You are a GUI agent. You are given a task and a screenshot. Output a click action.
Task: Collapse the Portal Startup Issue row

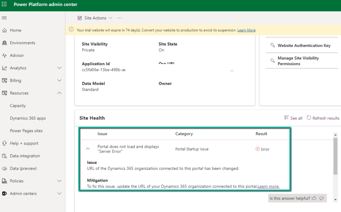pyautogui.click(x=88, y=149)
